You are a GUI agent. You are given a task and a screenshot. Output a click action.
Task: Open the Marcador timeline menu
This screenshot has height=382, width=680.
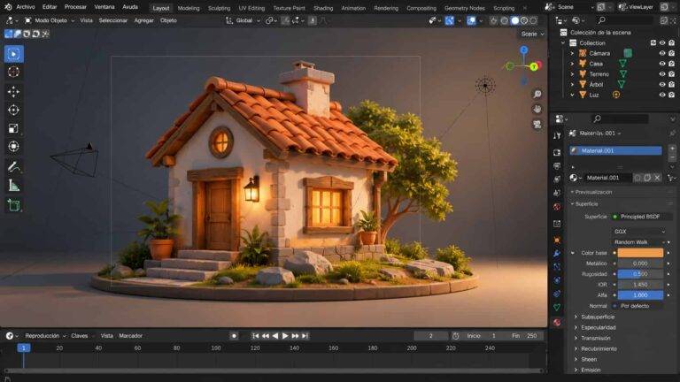point(130,336)
